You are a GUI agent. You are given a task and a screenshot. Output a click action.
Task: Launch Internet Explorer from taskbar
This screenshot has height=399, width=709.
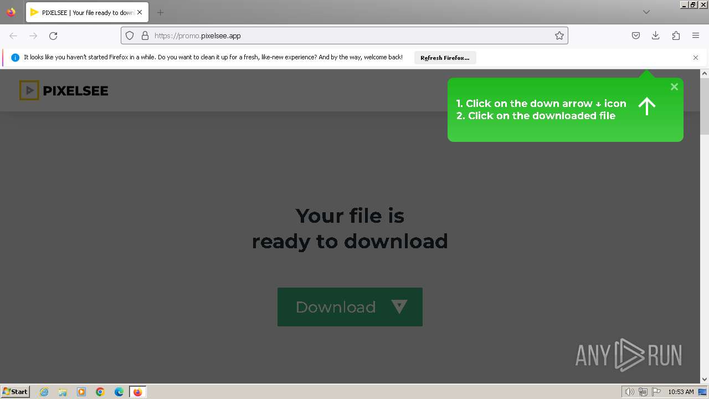click(44, 392)
